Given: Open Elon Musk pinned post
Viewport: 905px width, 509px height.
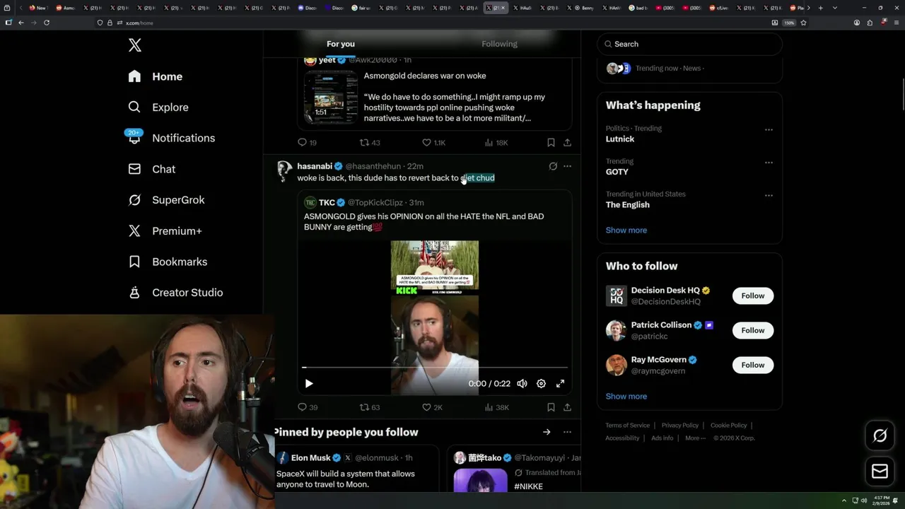Looking at the screenshot, I should tap(356, 468).
